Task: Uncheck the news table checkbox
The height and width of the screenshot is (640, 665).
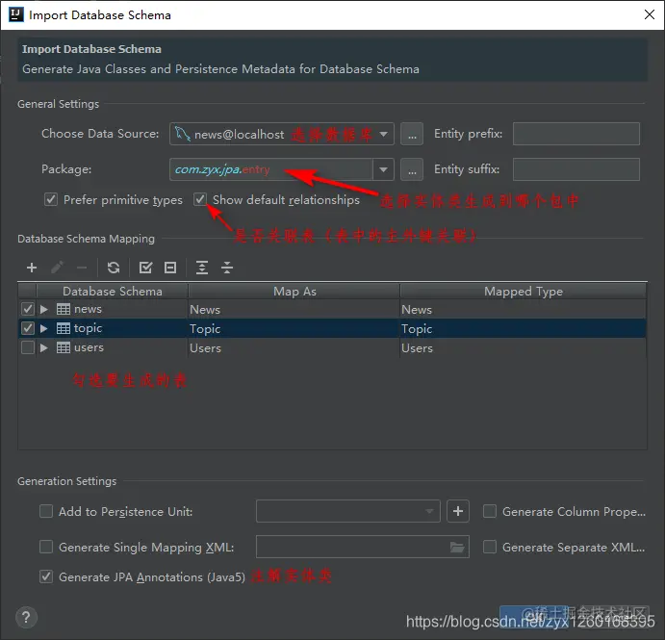Action: click(28, 309)
